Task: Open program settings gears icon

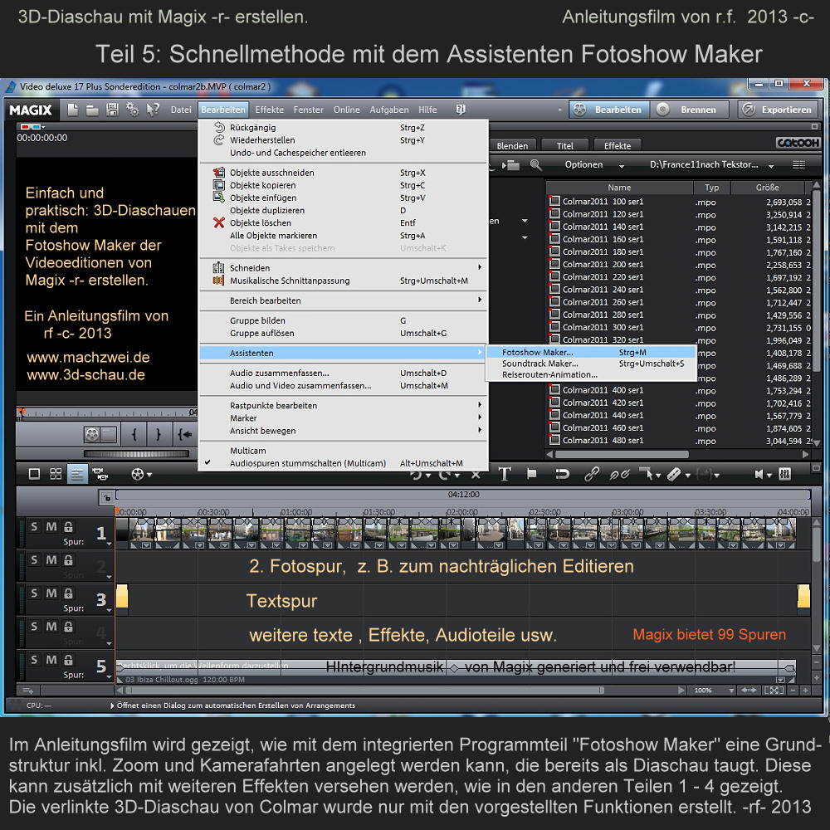Action: 132,110
